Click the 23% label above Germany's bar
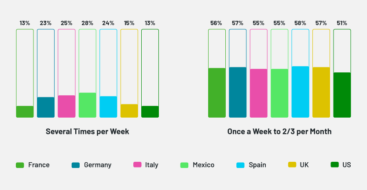This screenshot has height=190, width=367. point(46,23)
